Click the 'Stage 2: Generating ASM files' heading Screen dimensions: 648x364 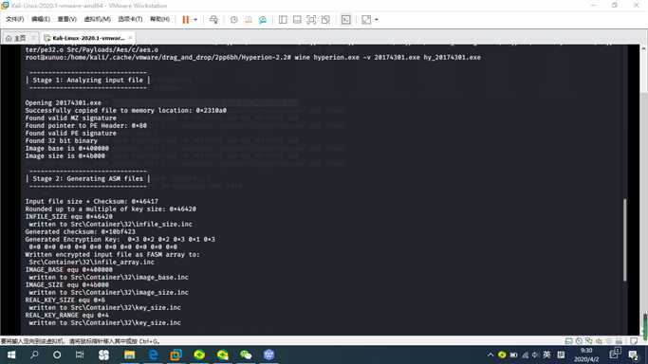(x=87, y=179)
